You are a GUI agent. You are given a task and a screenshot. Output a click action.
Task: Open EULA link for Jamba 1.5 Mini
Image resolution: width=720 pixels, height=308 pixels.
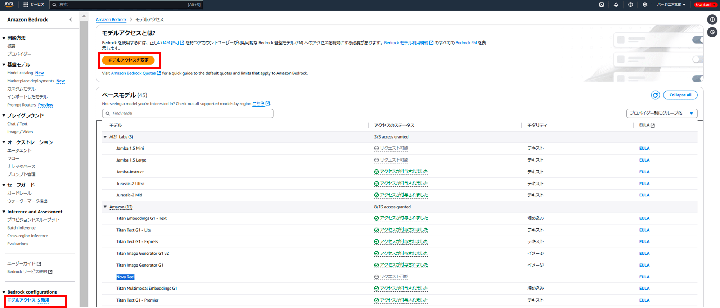click(644, 148)
